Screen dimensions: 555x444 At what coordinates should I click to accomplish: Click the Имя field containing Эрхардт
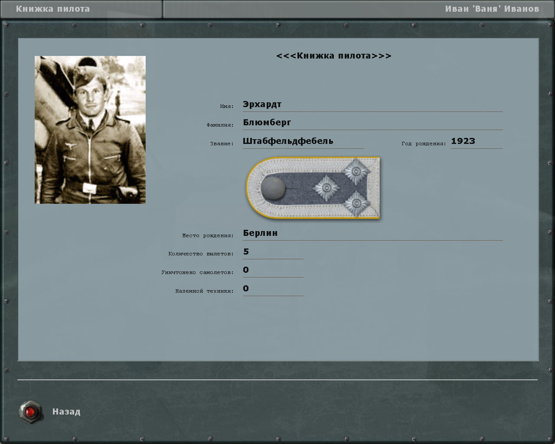(x=372, y=104)
